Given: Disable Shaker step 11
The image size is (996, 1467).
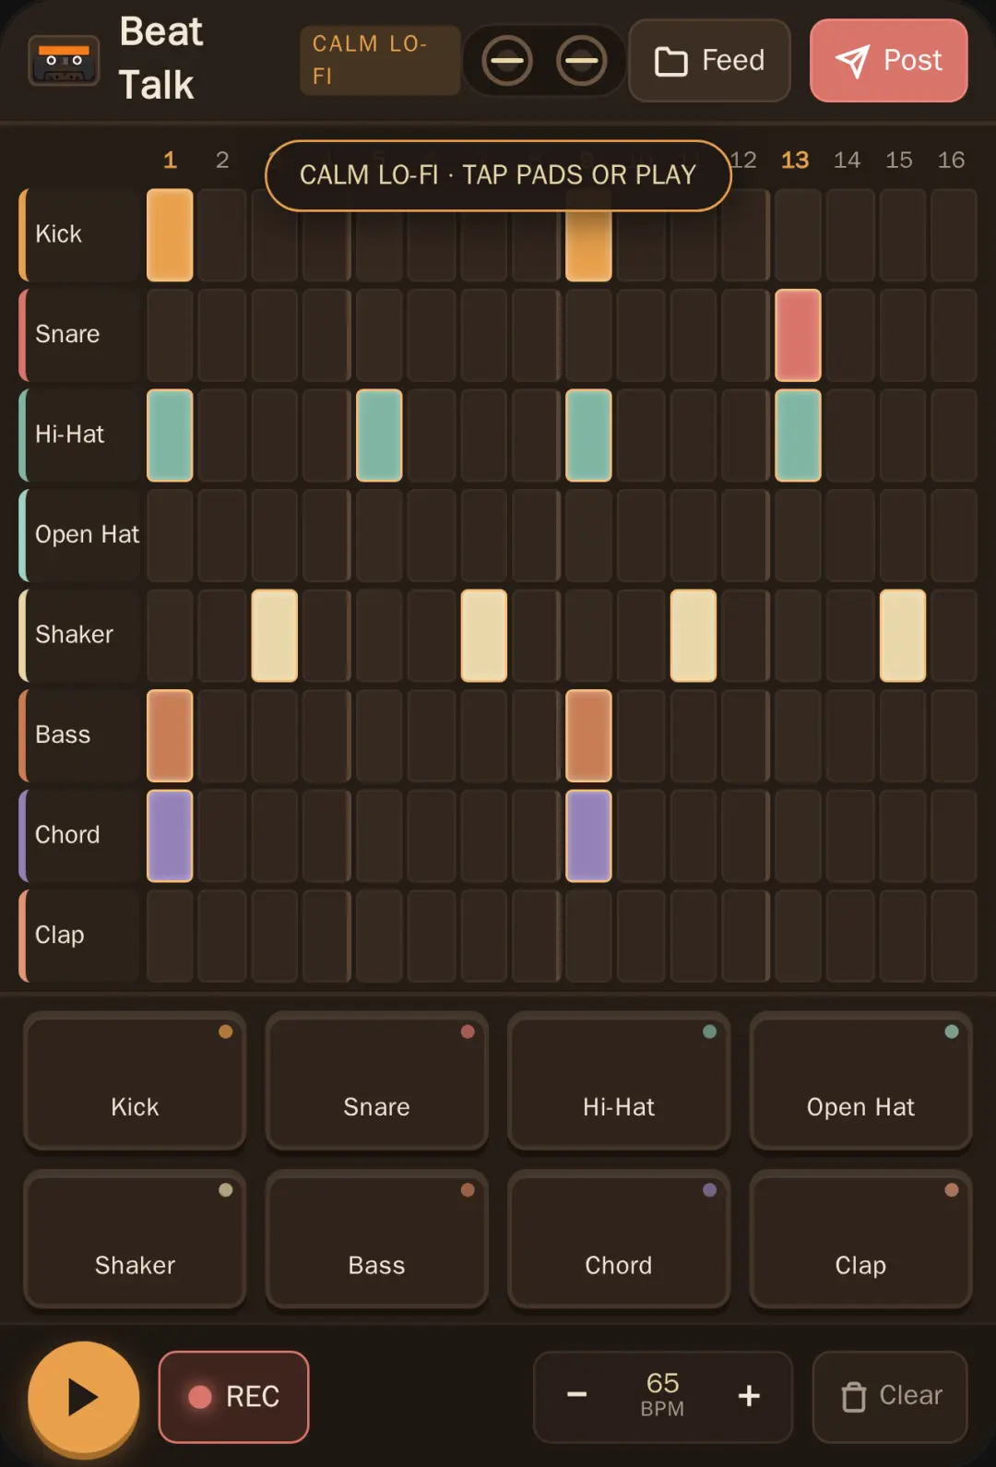Looking at the screenshot, I should click(694, 636).
